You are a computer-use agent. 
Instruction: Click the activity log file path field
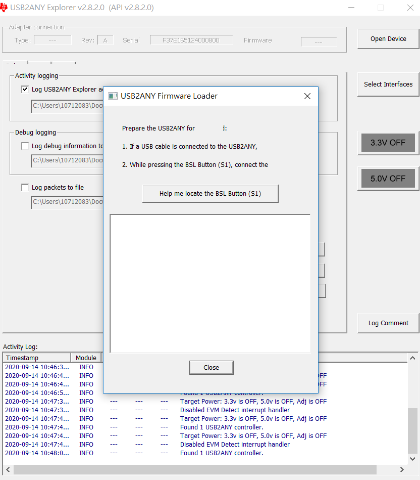[x=67, y=106]
